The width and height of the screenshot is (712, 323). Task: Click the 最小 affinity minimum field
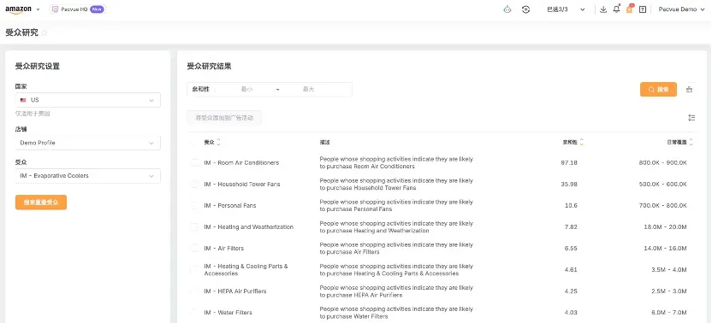pyautogui.click(x=246, y=90)
